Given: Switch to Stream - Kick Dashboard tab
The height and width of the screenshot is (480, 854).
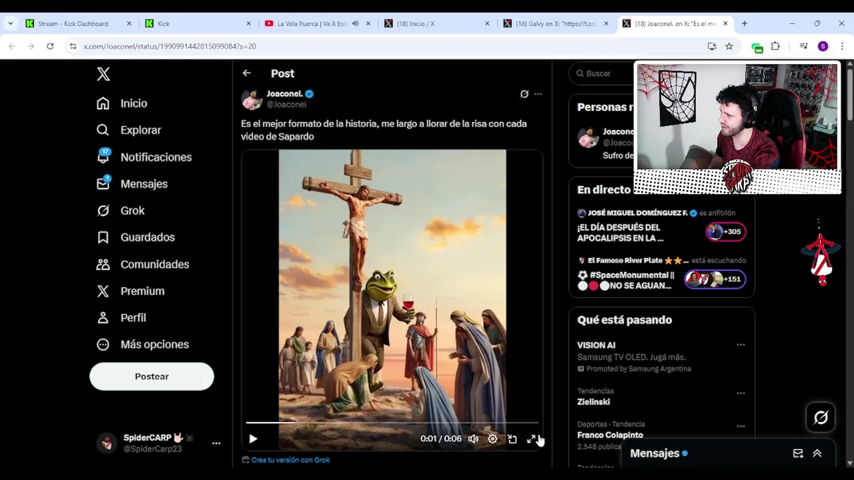Looking at the screenshot, I should click(78, 23).
